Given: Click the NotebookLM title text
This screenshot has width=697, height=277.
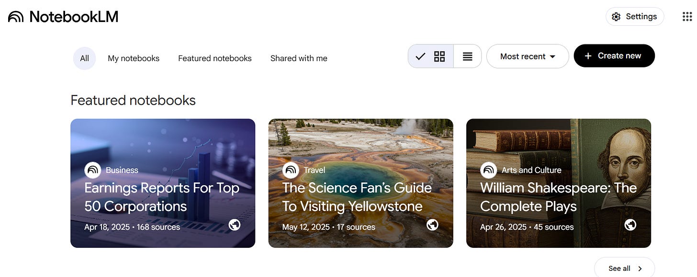Looking at the screenshot, I should [74, 17].
